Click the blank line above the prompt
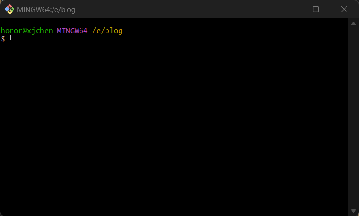This screenshot has height=216, width=359. point(96,23)
